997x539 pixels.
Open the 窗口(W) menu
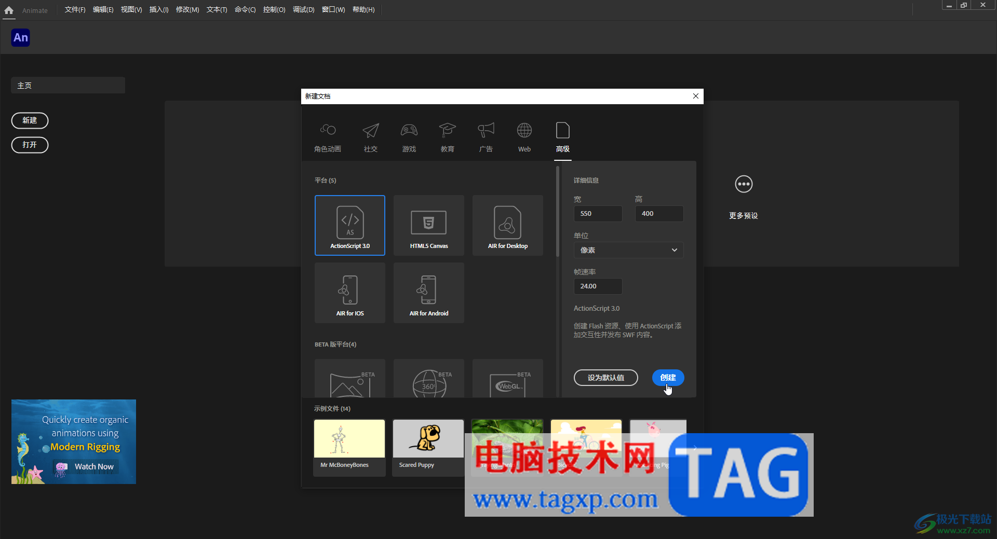click(x=333, y=10)
